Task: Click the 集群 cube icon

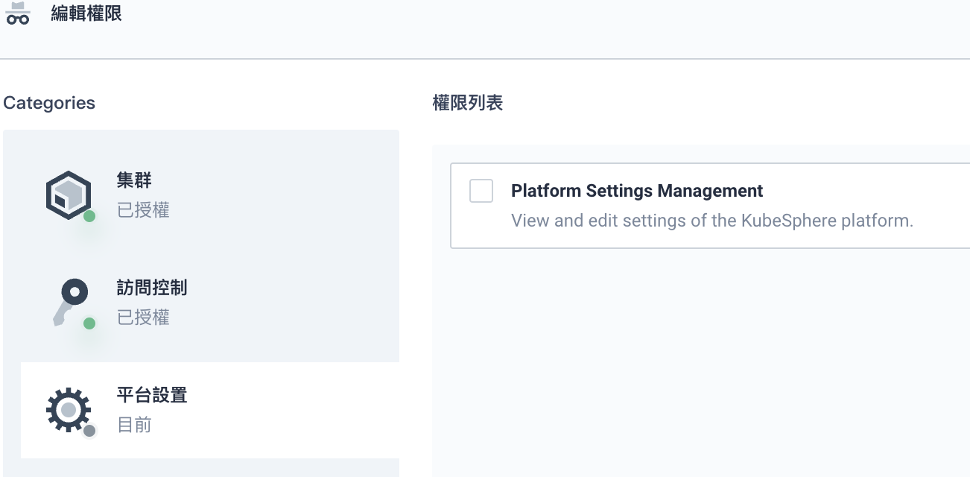Action: click(68, 195)
